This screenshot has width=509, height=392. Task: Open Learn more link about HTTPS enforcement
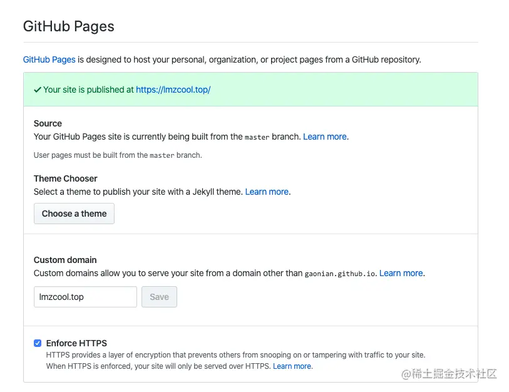coord(292,366)
